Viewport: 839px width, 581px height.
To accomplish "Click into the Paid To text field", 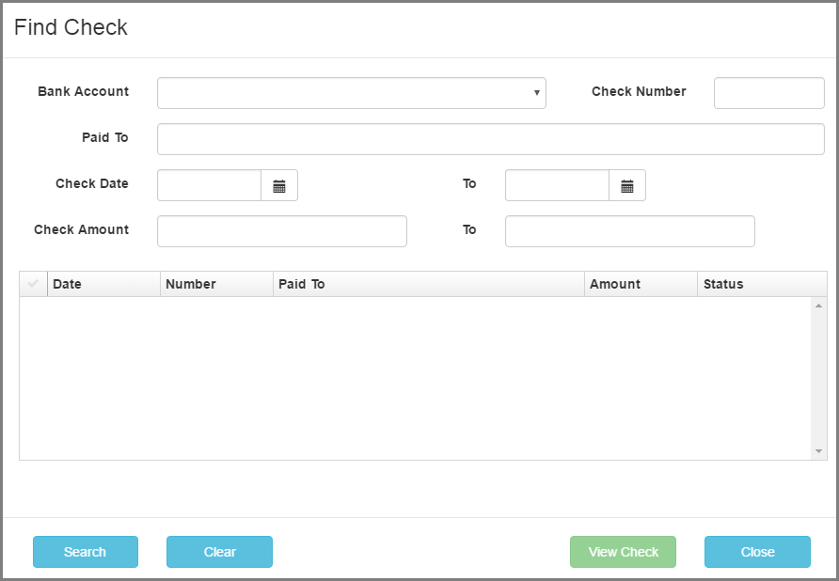I will tap(491, 139).
